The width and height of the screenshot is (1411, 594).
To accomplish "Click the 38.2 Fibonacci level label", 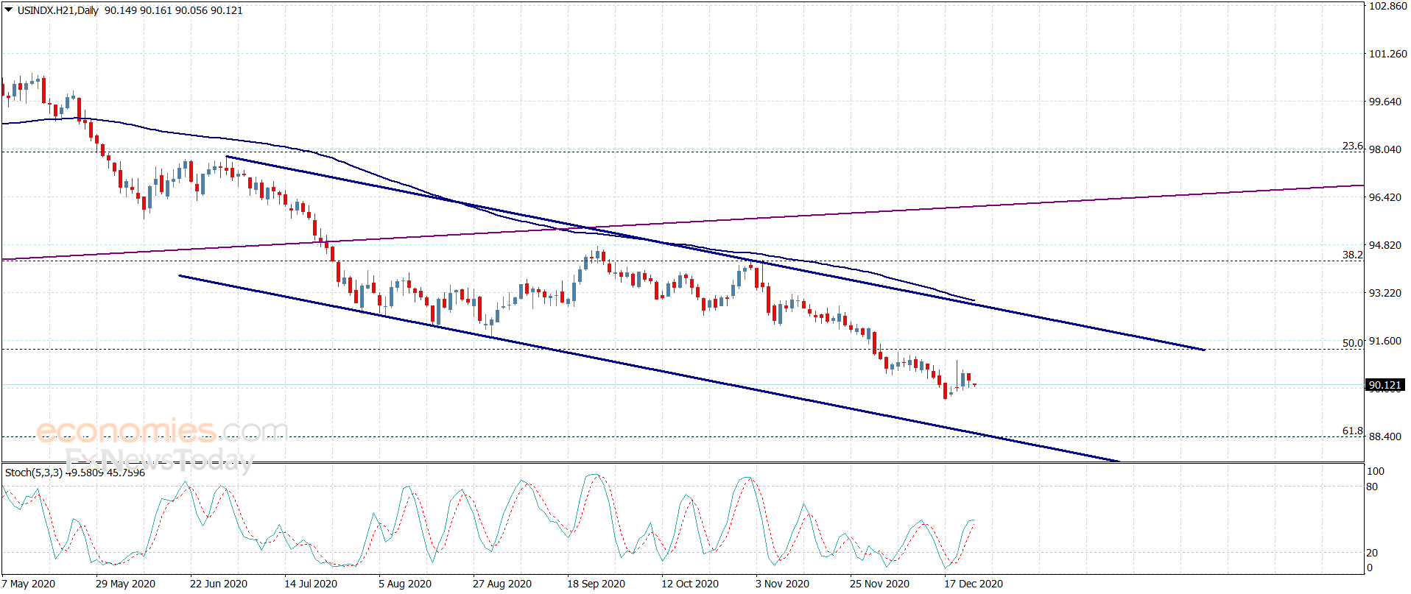I will pos(1352,255).
